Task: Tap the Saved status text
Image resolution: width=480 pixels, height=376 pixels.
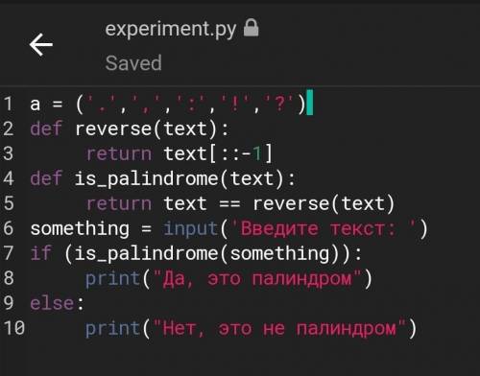Action: [133, 62]
